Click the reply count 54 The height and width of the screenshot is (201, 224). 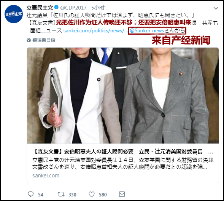tap(41, 195)
